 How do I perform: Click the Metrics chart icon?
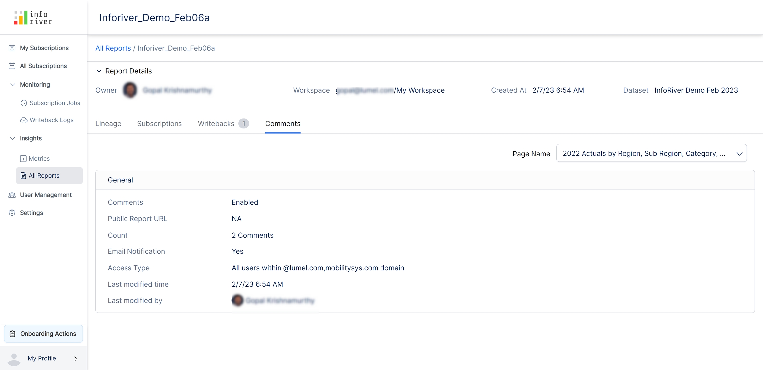23,159
